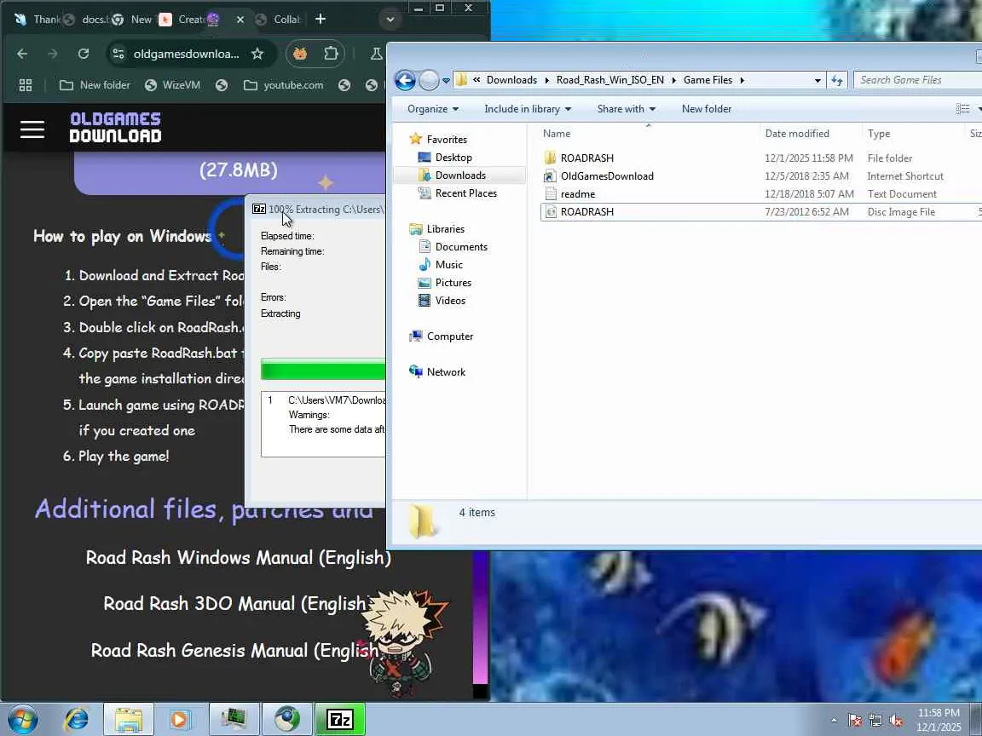Open Windows Explorer from the taskbar

pyautogui.click(x=129, y=720)
